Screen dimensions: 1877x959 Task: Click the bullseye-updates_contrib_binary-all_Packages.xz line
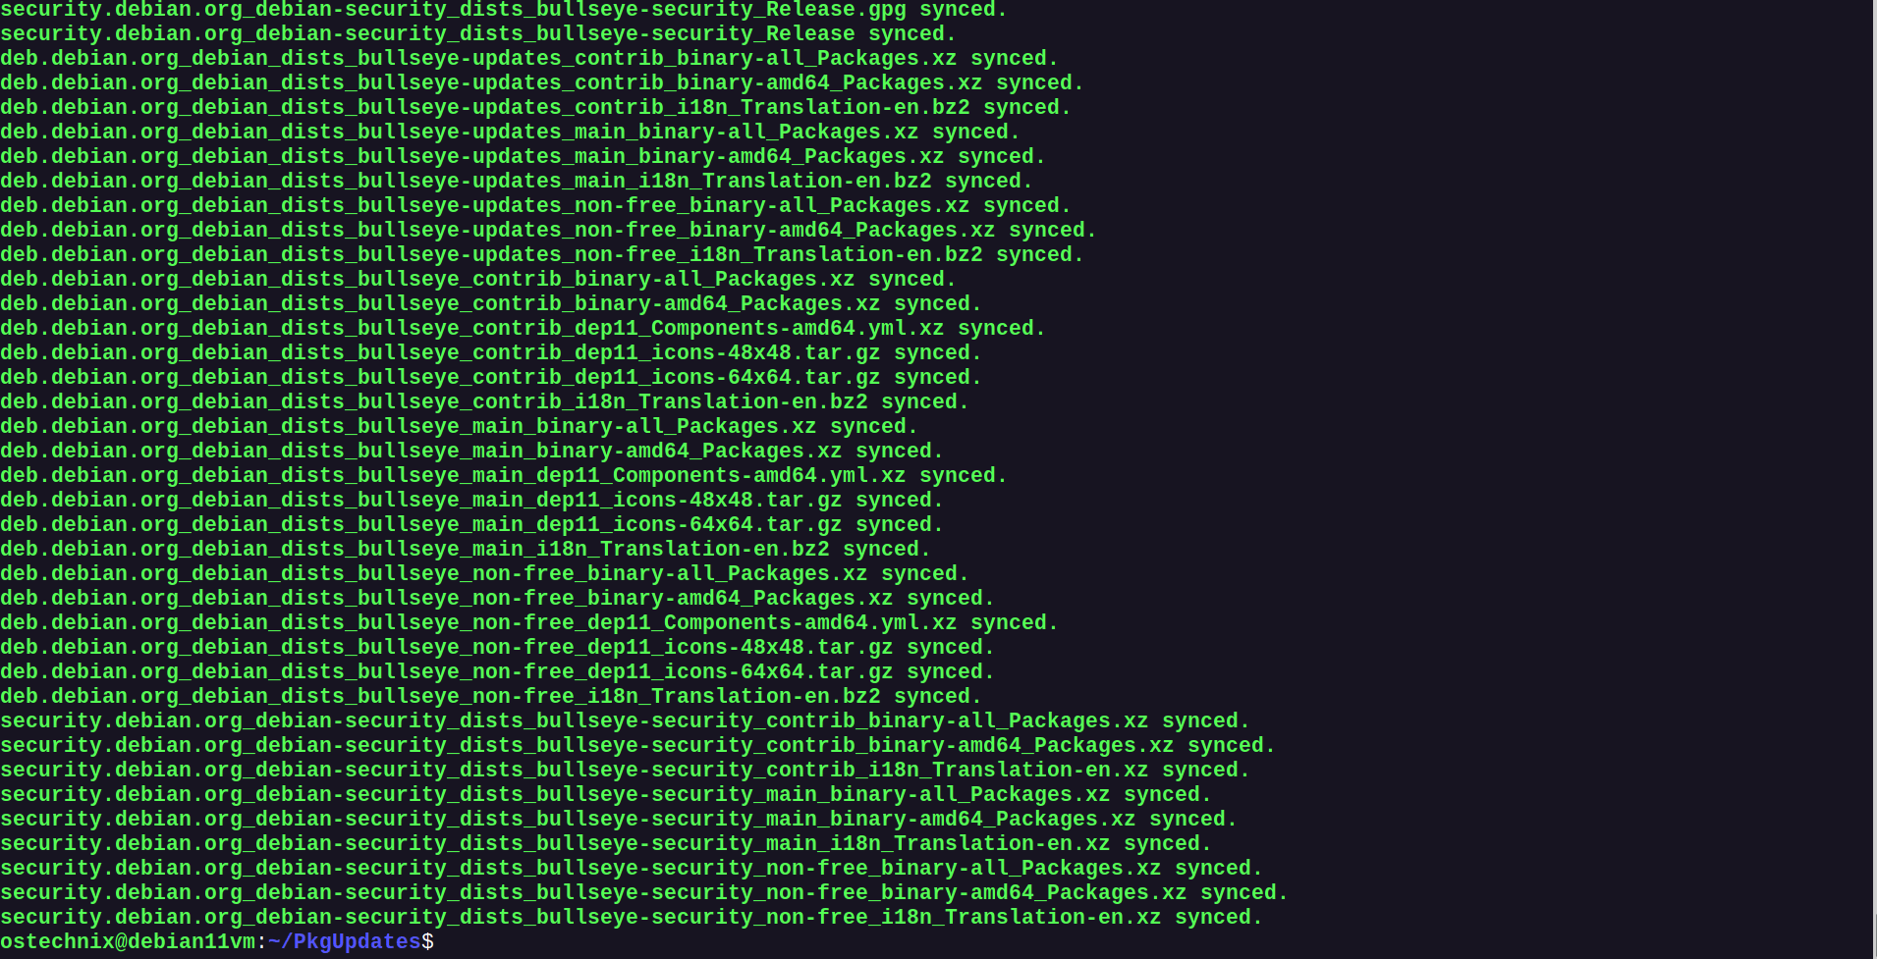[529, 59]
